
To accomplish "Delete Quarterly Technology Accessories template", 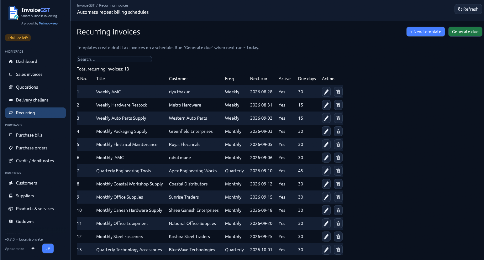I will click(x=338, y=250).
